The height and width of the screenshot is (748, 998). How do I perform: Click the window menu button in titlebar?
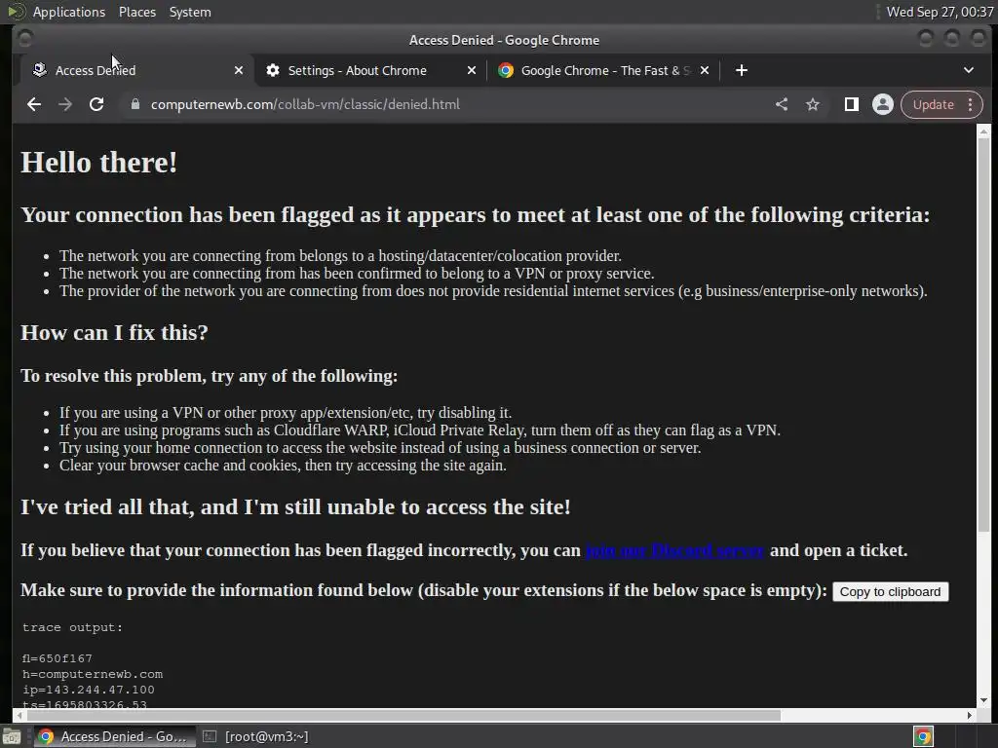coord(24,39)
